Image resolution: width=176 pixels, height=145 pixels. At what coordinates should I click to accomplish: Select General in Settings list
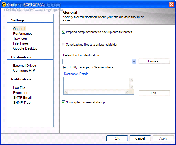[19, 29]
